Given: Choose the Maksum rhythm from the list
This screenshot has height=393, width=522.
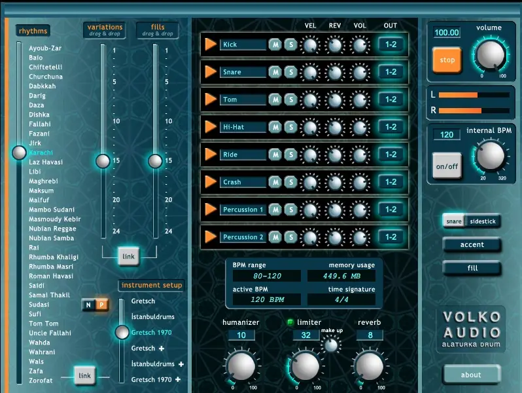Looking at the screenshot, I should tap(41, 191).
